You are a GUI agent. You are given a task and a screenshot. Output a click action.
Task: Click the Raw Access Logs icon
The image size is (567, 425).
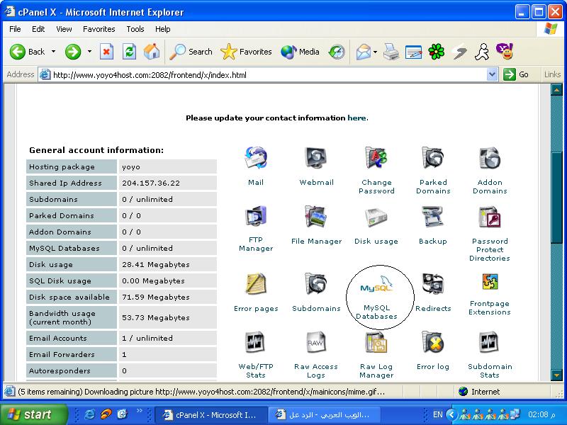(316, 344)
